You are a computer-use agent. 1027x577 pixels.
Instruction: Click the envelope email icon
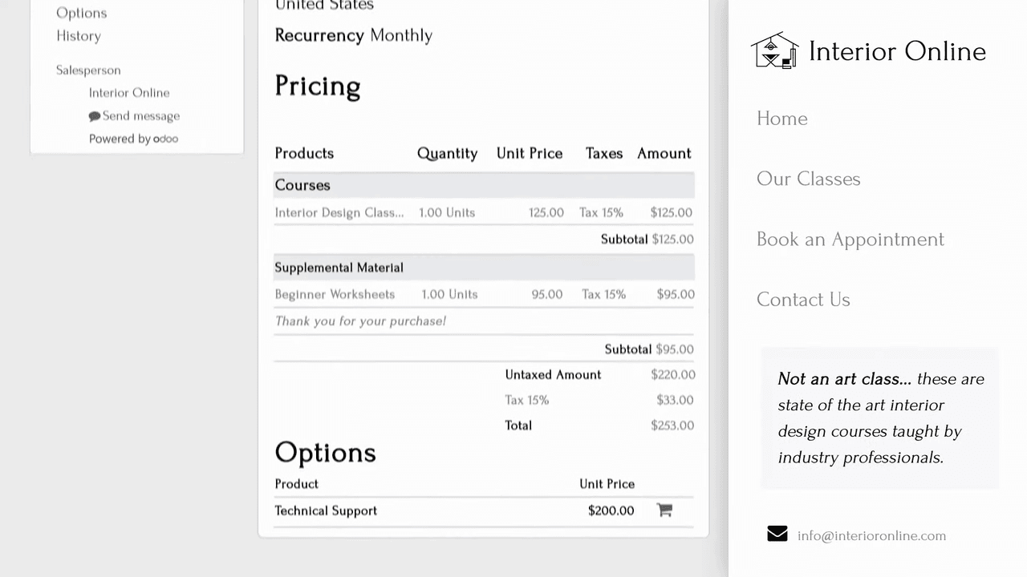point(777,535)
